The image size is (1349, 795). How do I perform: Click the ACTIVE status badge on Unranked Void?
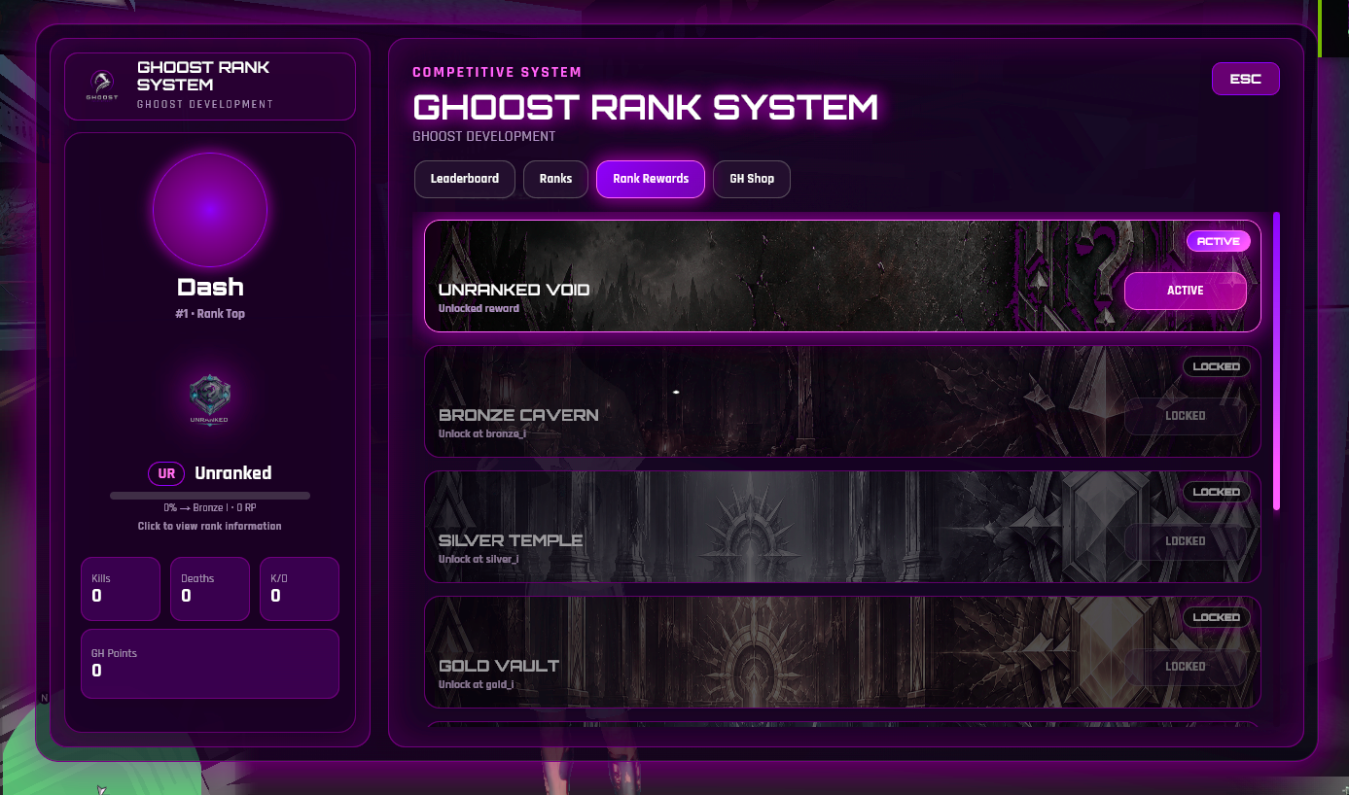point(1219,241)
